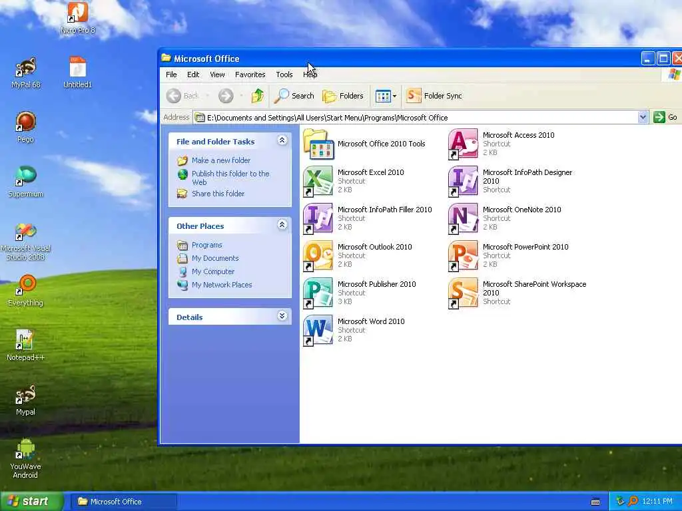The width and height of the screenshot is (682, 511).
Task: Click the Up folder toolbar icon
Action: (258, 96)
